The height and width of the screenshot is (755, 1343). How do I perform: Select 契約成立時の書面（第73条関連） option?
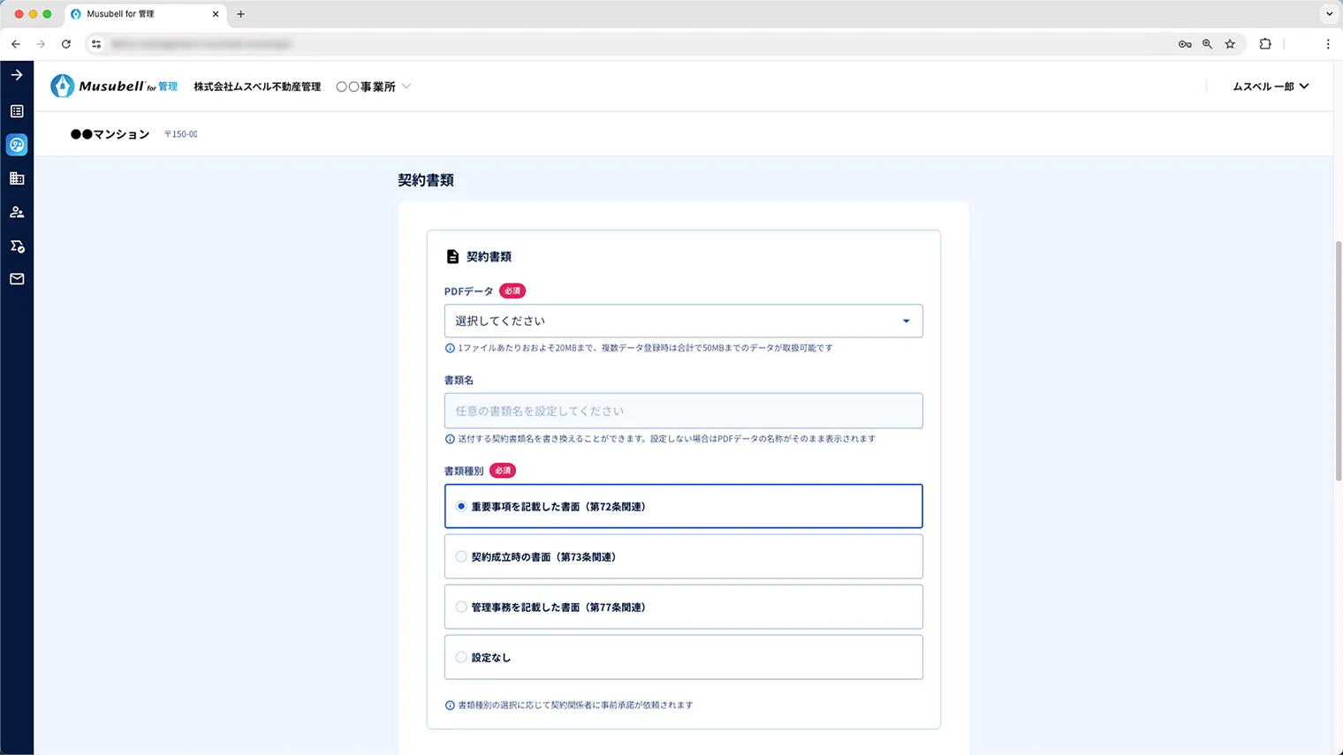(683, 556)
